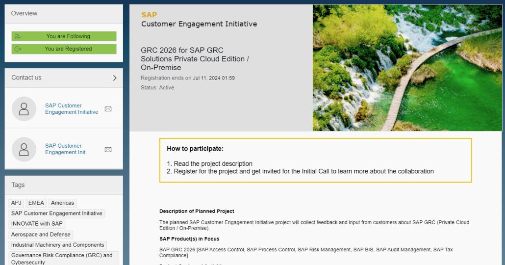Click the Tags panel header
The width and height of the screenshot is (505, 265).
[x=64, y=185]
